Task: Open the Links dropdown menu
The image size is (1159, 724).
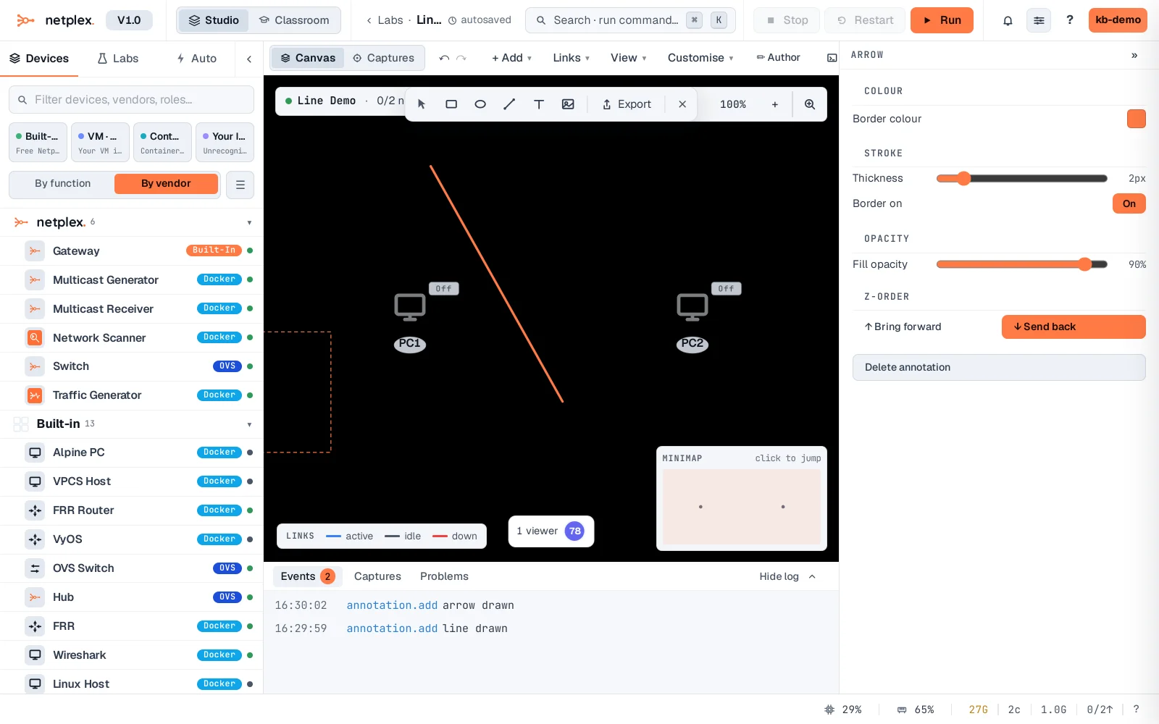Action: [x=571, y=58]
